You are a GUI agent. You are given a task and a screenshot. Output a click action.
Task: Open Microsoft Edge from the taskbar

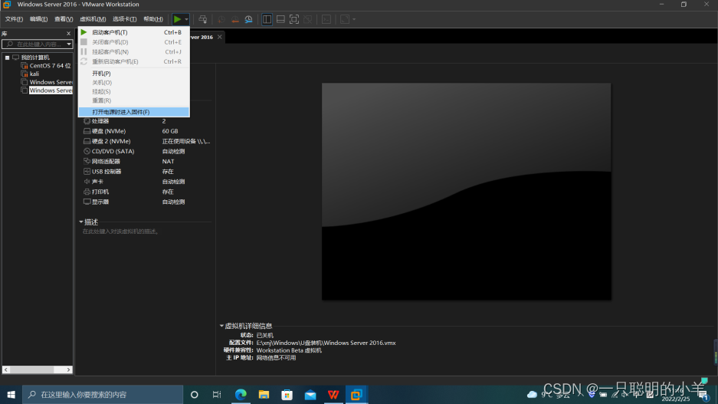[x=241, y=395]
